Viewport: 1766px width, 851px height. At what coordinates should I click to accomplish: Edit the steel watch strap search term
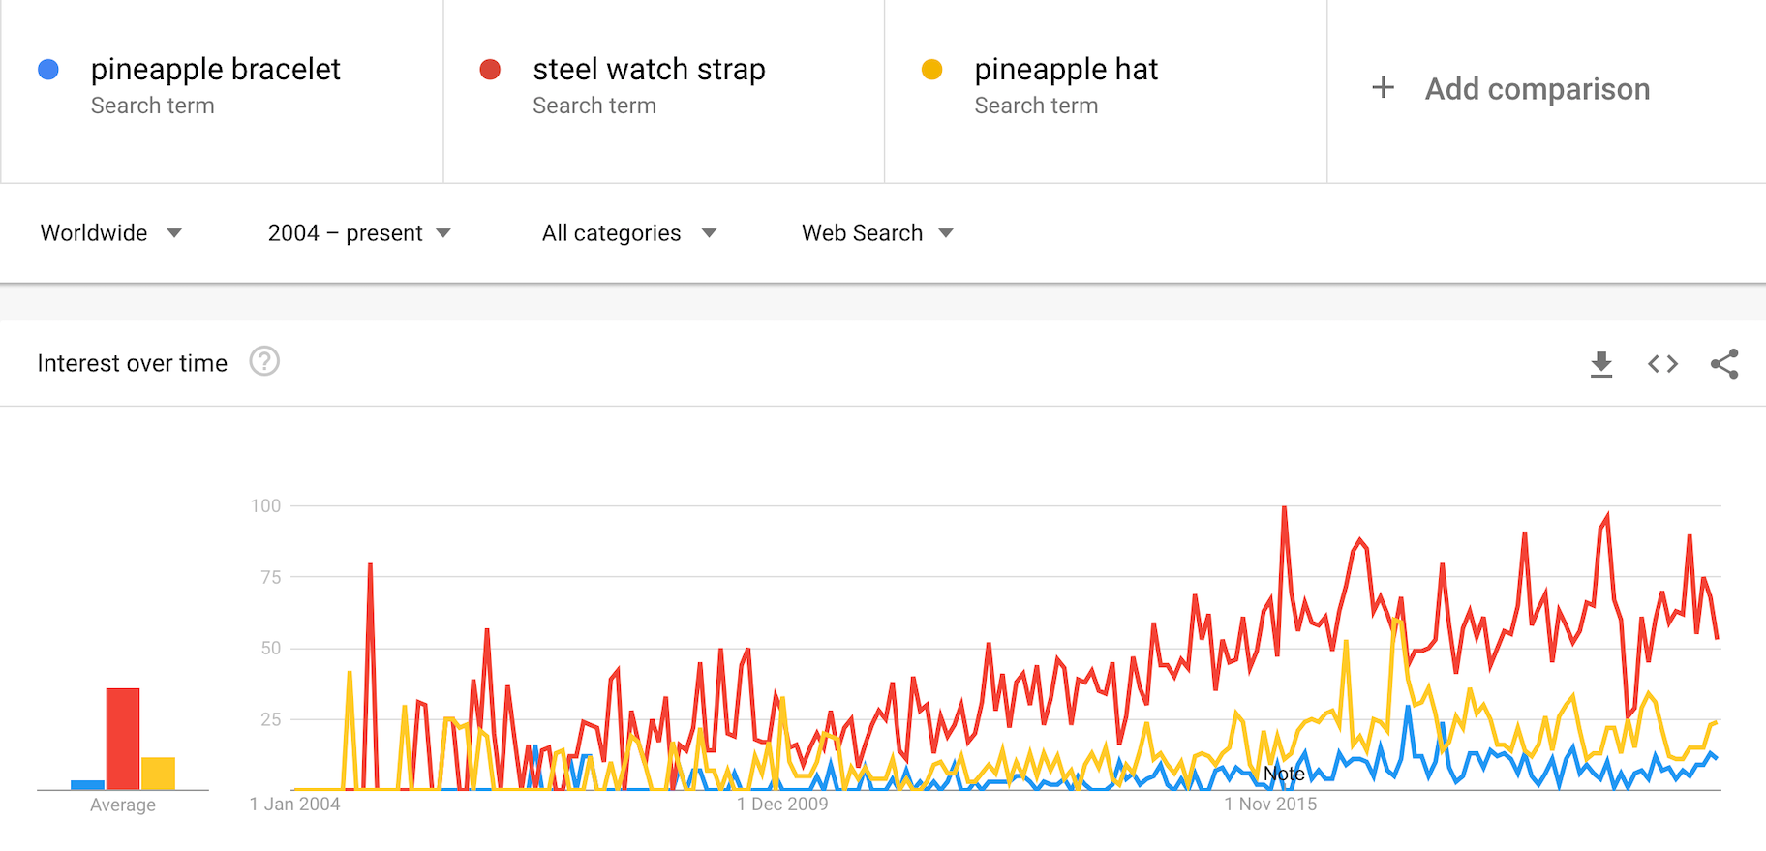(x=649, y=70)
